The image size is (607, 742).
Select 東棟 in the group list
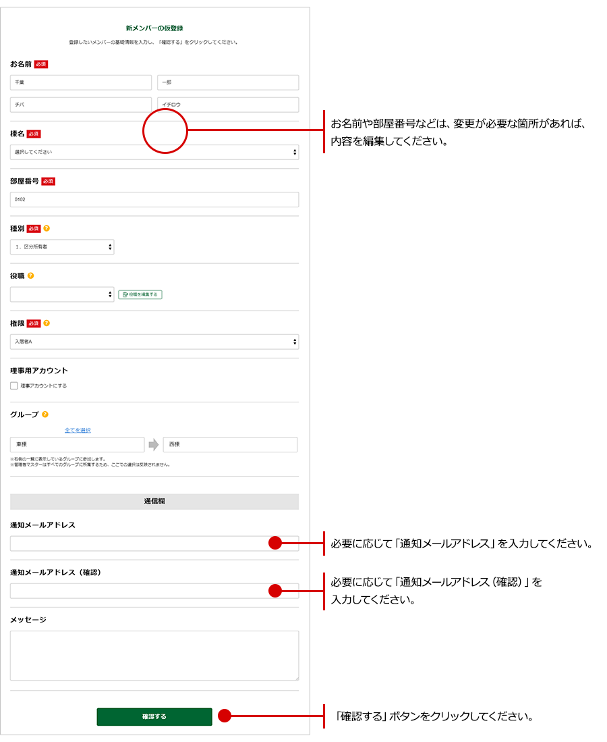tap(77, 445)
